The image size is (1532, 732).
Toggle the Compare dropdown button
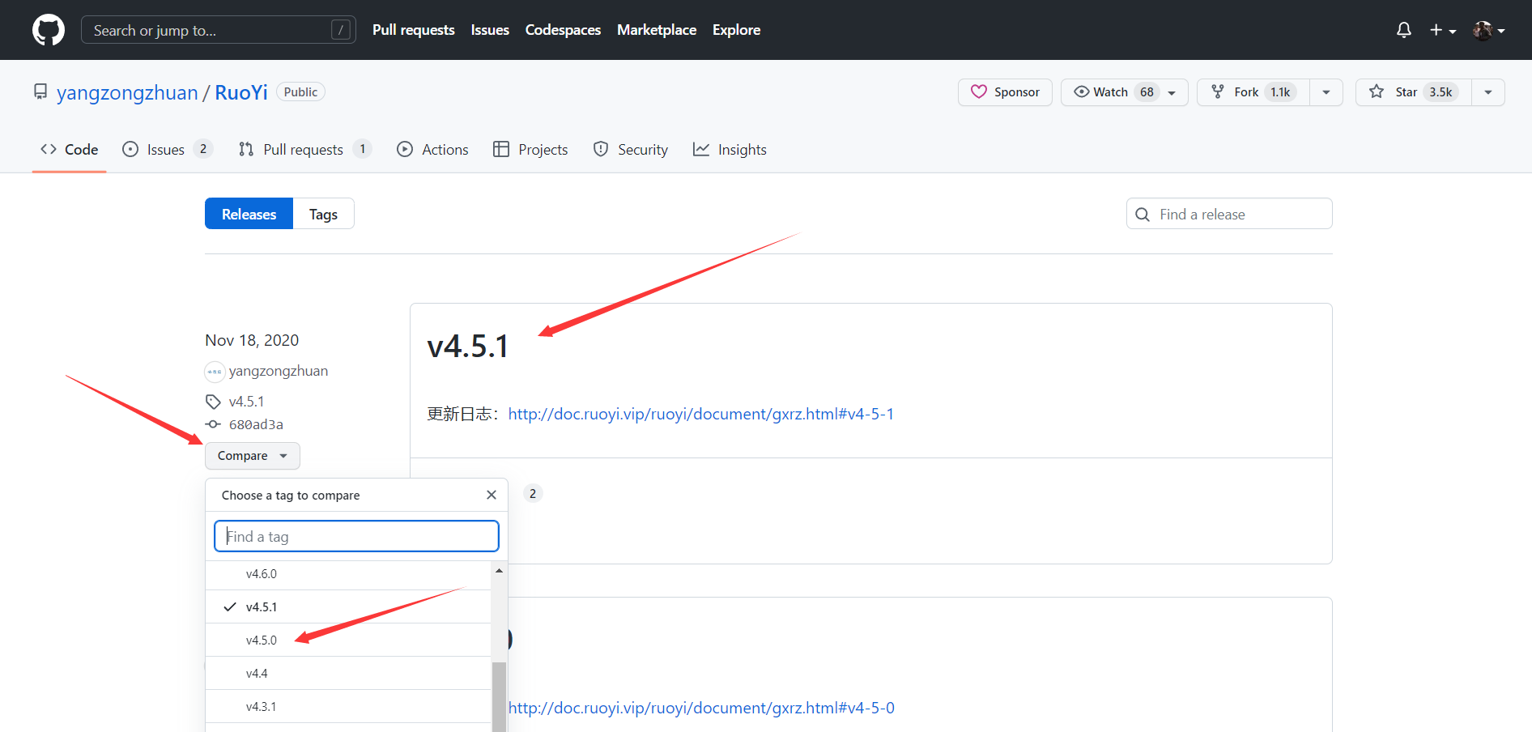coord(253,456)
